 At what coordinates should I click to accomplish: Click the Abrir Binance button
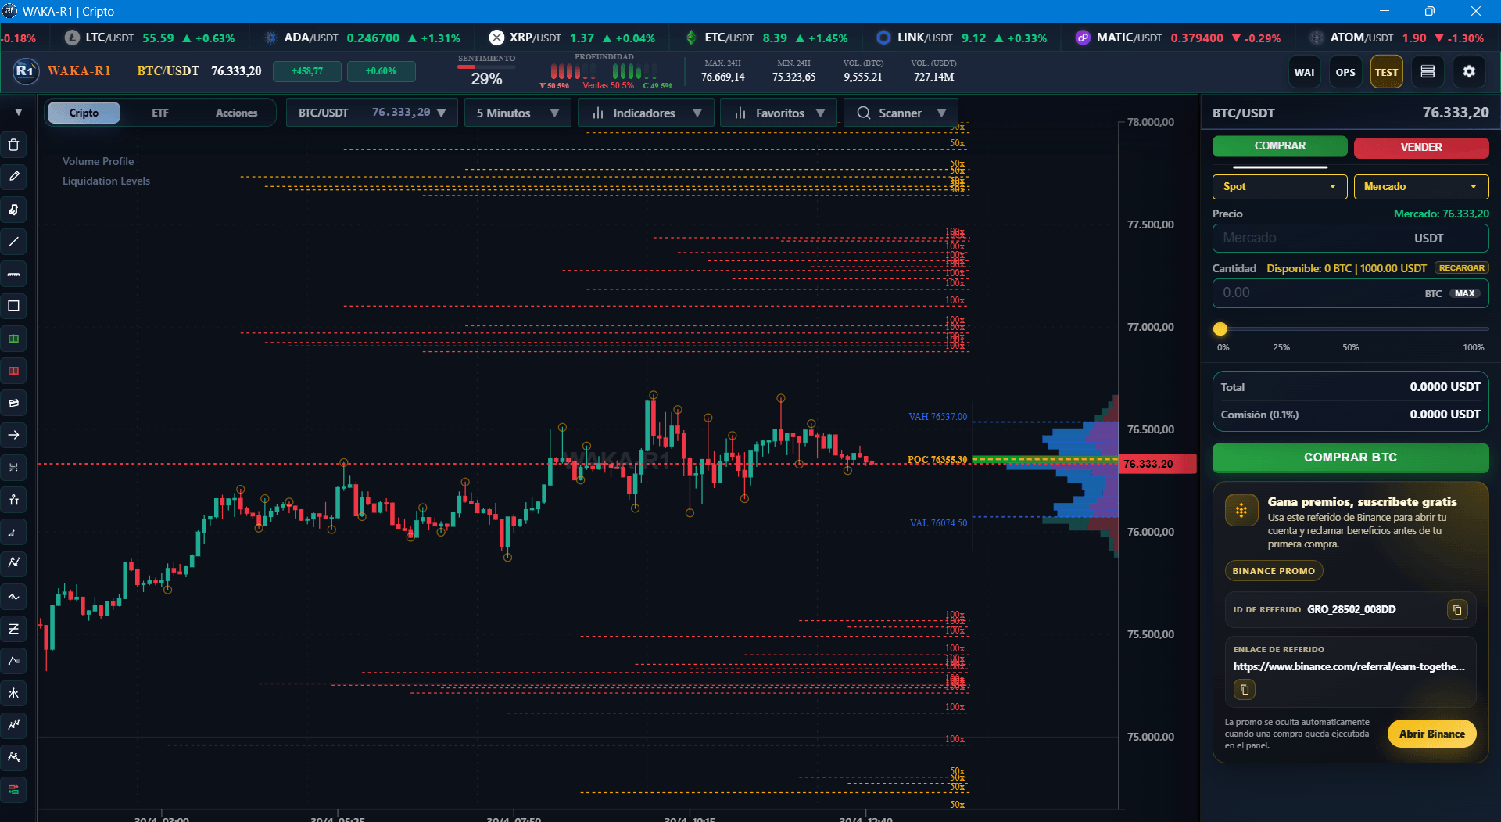point(1431,734)
